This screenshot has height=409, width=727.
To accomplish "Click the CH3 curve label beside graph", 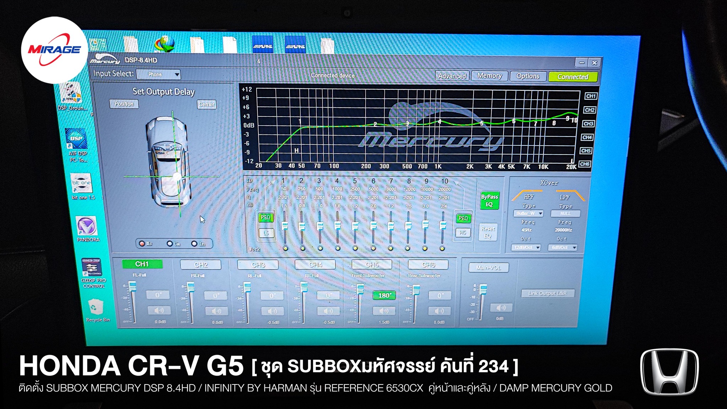I will point(588,123).
